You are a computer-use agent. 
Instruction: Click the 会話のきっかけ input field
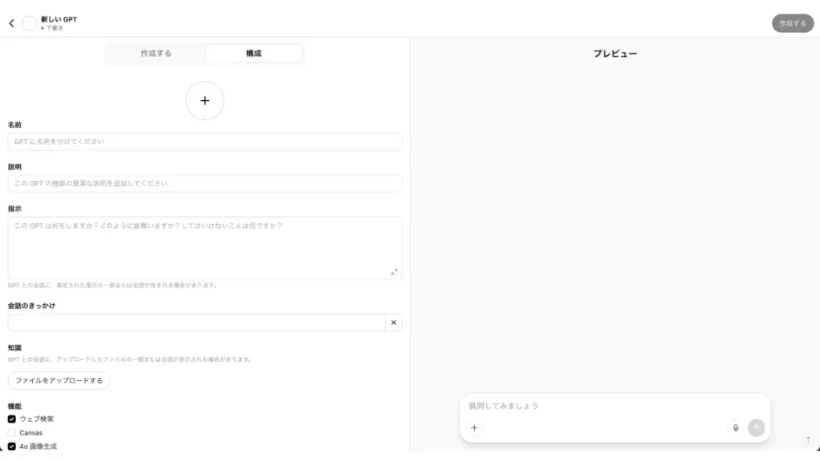click(197, 323)
